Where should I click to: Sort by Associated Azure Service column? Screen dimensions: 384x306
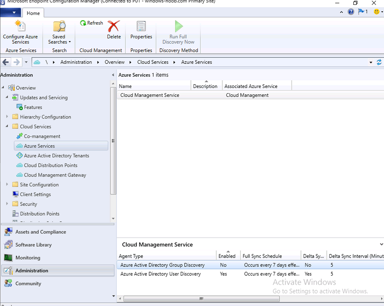pos(257,86)
